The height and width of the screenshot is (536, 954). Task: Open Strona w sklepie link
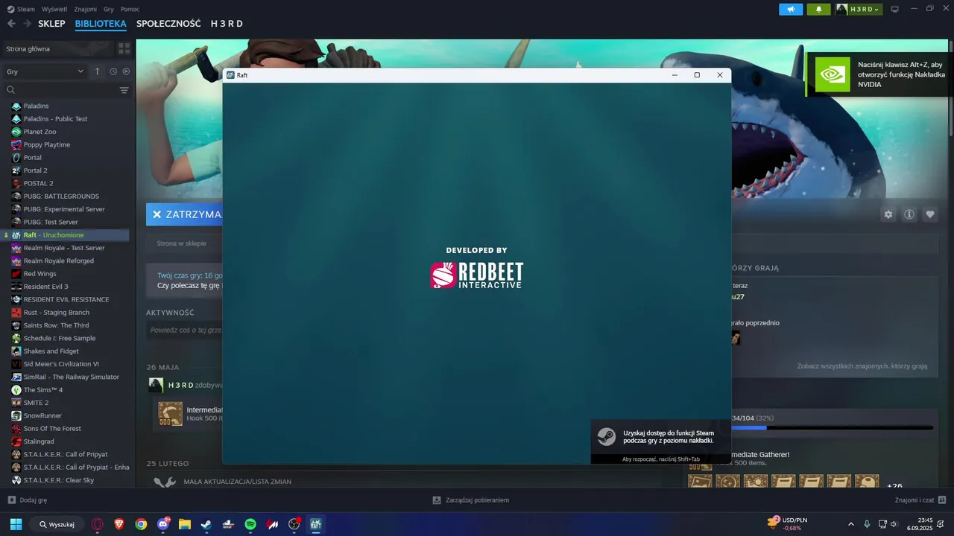coord(181,243)
